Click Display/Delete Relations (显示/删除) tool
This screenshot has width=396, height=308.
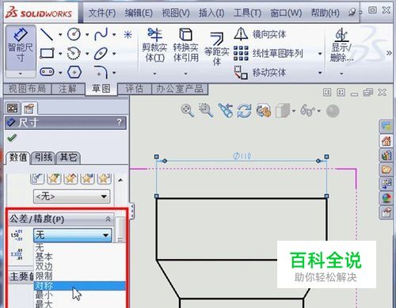[x=341, y=45]
